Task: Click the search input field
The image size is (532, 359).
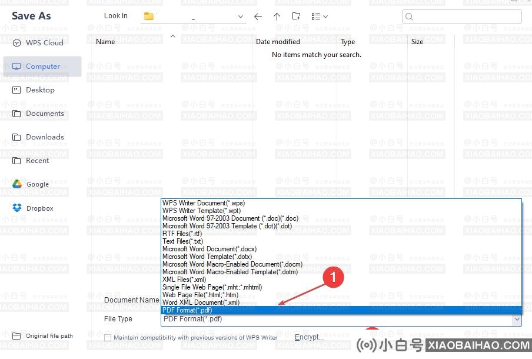Action: [x=462, y=16]
